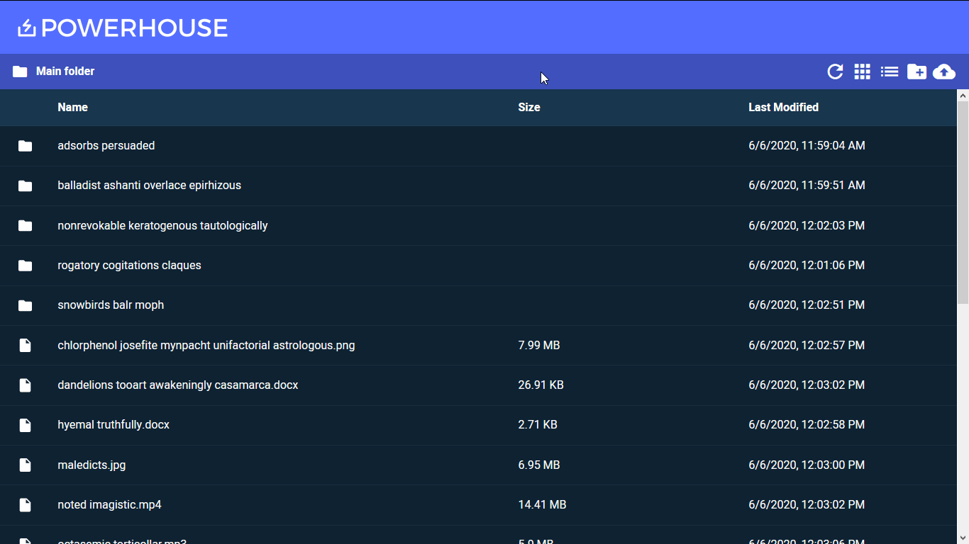Select chlorphenol josefite mynpacht unifactorial astrologous.png
Screen dimensions: 969x544
tap(206, 345)
